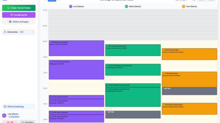Click the 11:00 Mia Muster appointment
This screenshot has width=220, height=123.
pos(189,80)
